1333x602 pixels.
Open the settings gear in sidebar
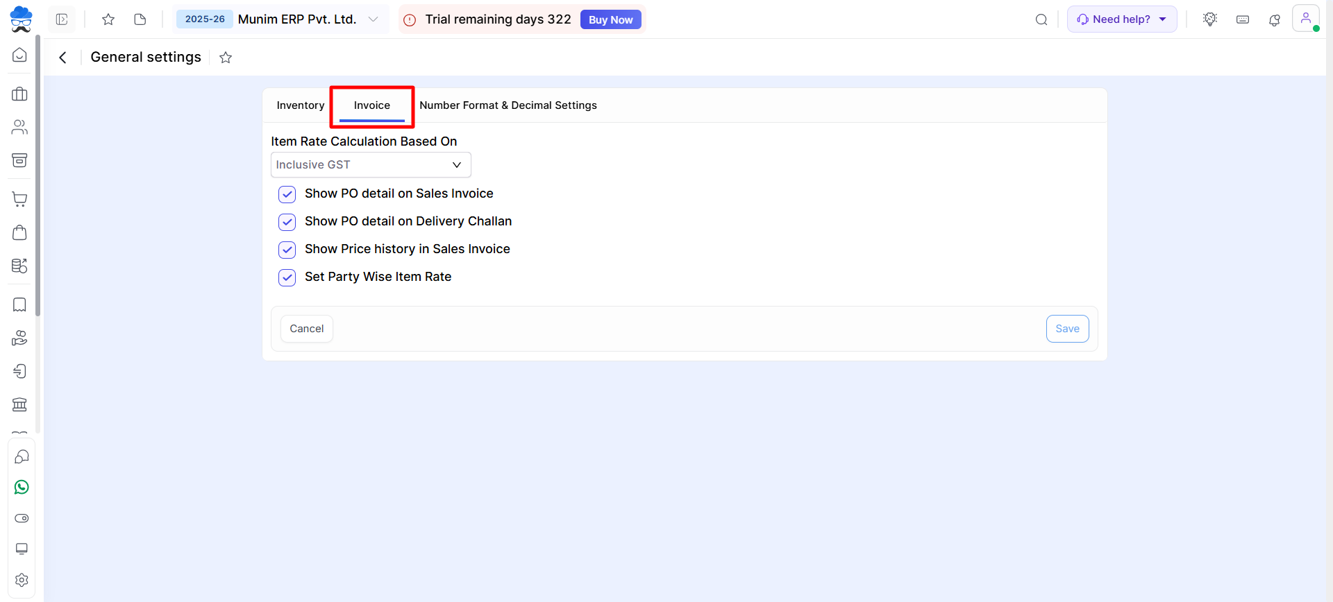[22, 580]
